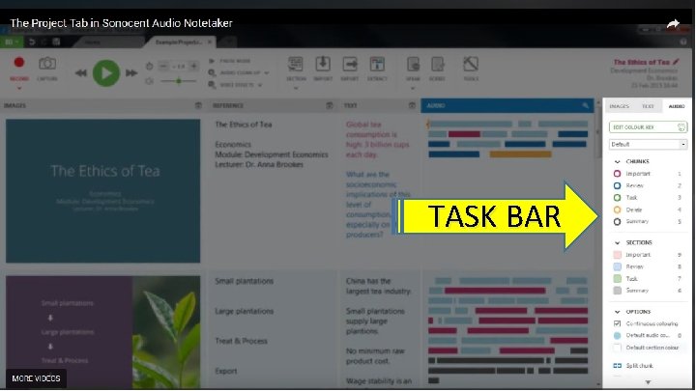
Task: Click the Default audio colour swatch
Action: click(x=617, y=336)
